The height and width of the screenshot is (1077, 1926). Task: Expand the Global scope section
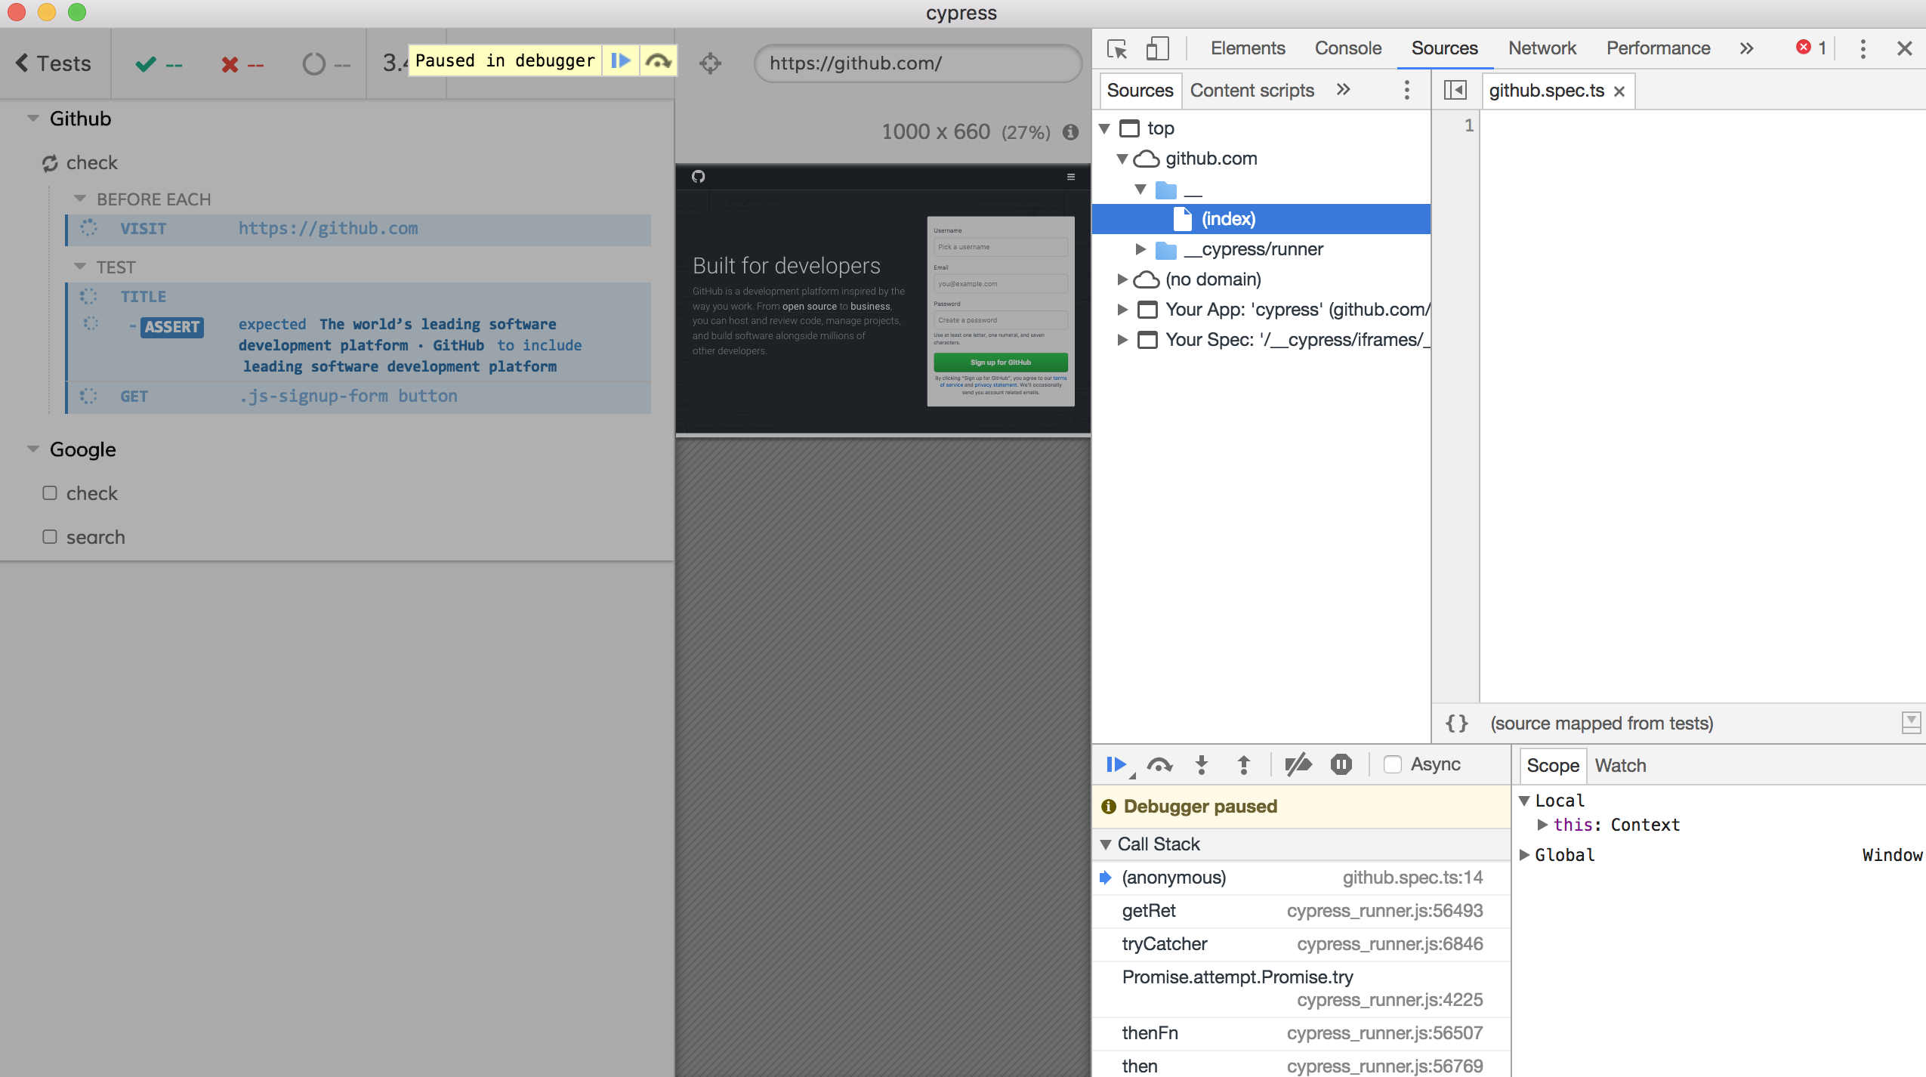(1524, 855)
